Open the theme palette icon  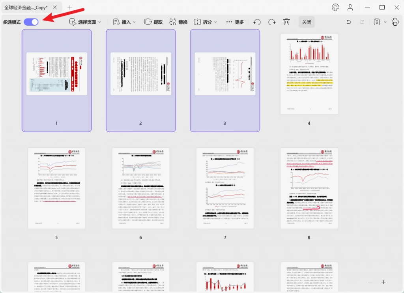point(335,8)
